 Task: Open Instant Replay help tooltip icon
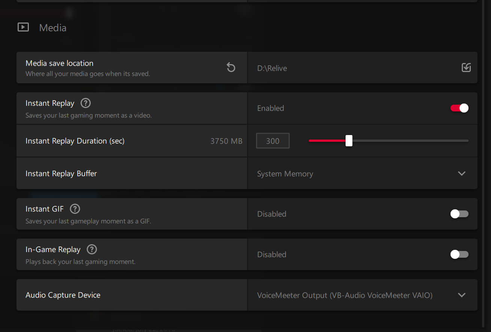click(x=86, y=103)
